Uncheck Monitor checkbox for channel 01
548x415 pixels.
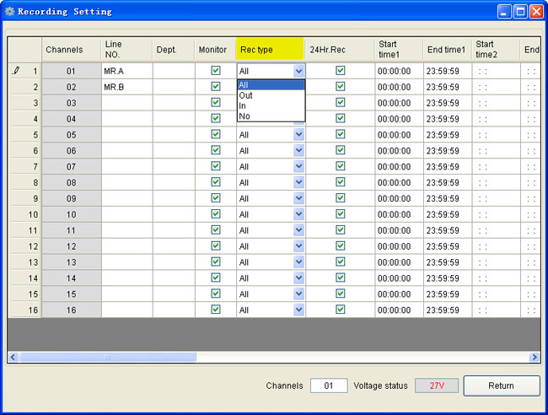(216, 71)
